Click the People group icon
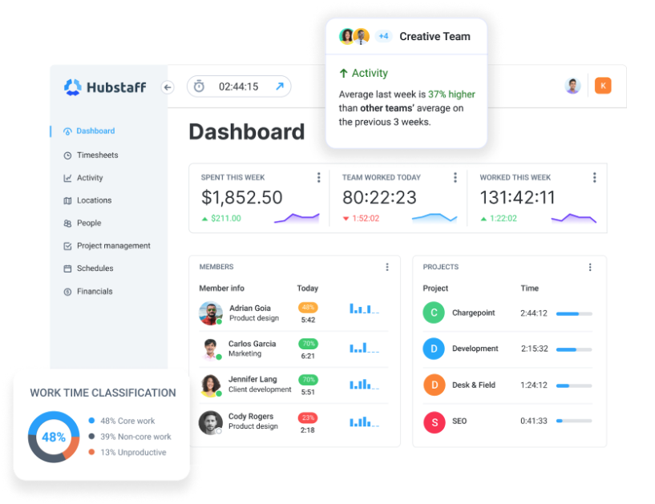 point(67,224)
